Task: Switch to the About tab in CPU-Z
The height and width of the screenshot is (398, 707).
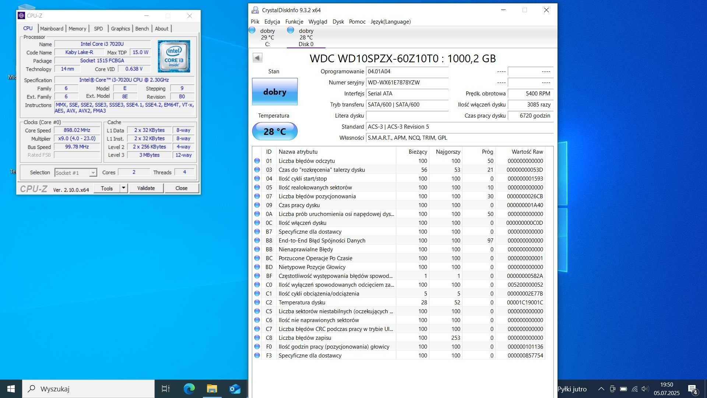Action: coord(162,28)
